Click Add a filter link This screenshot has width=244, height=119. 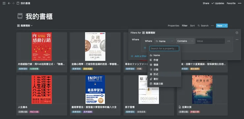(x=138, y=56)
